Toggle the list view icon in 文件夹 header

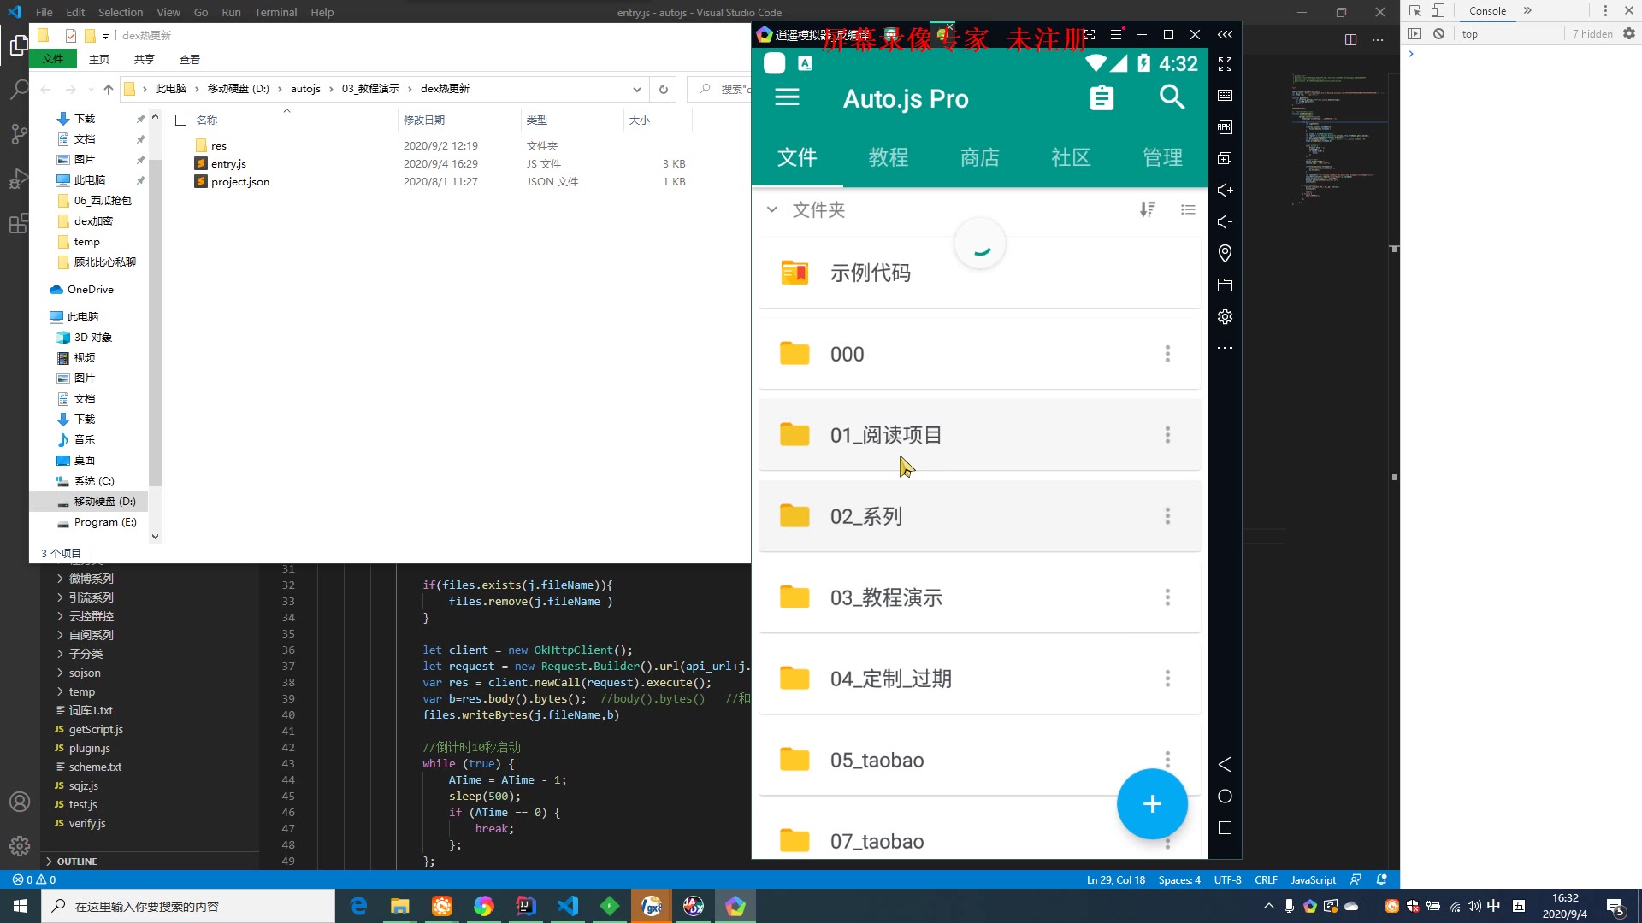click(1188, 209)
